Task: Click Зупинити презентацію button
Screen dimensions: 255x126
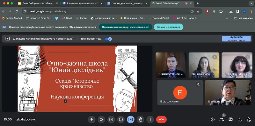Action: coord(237,39)
